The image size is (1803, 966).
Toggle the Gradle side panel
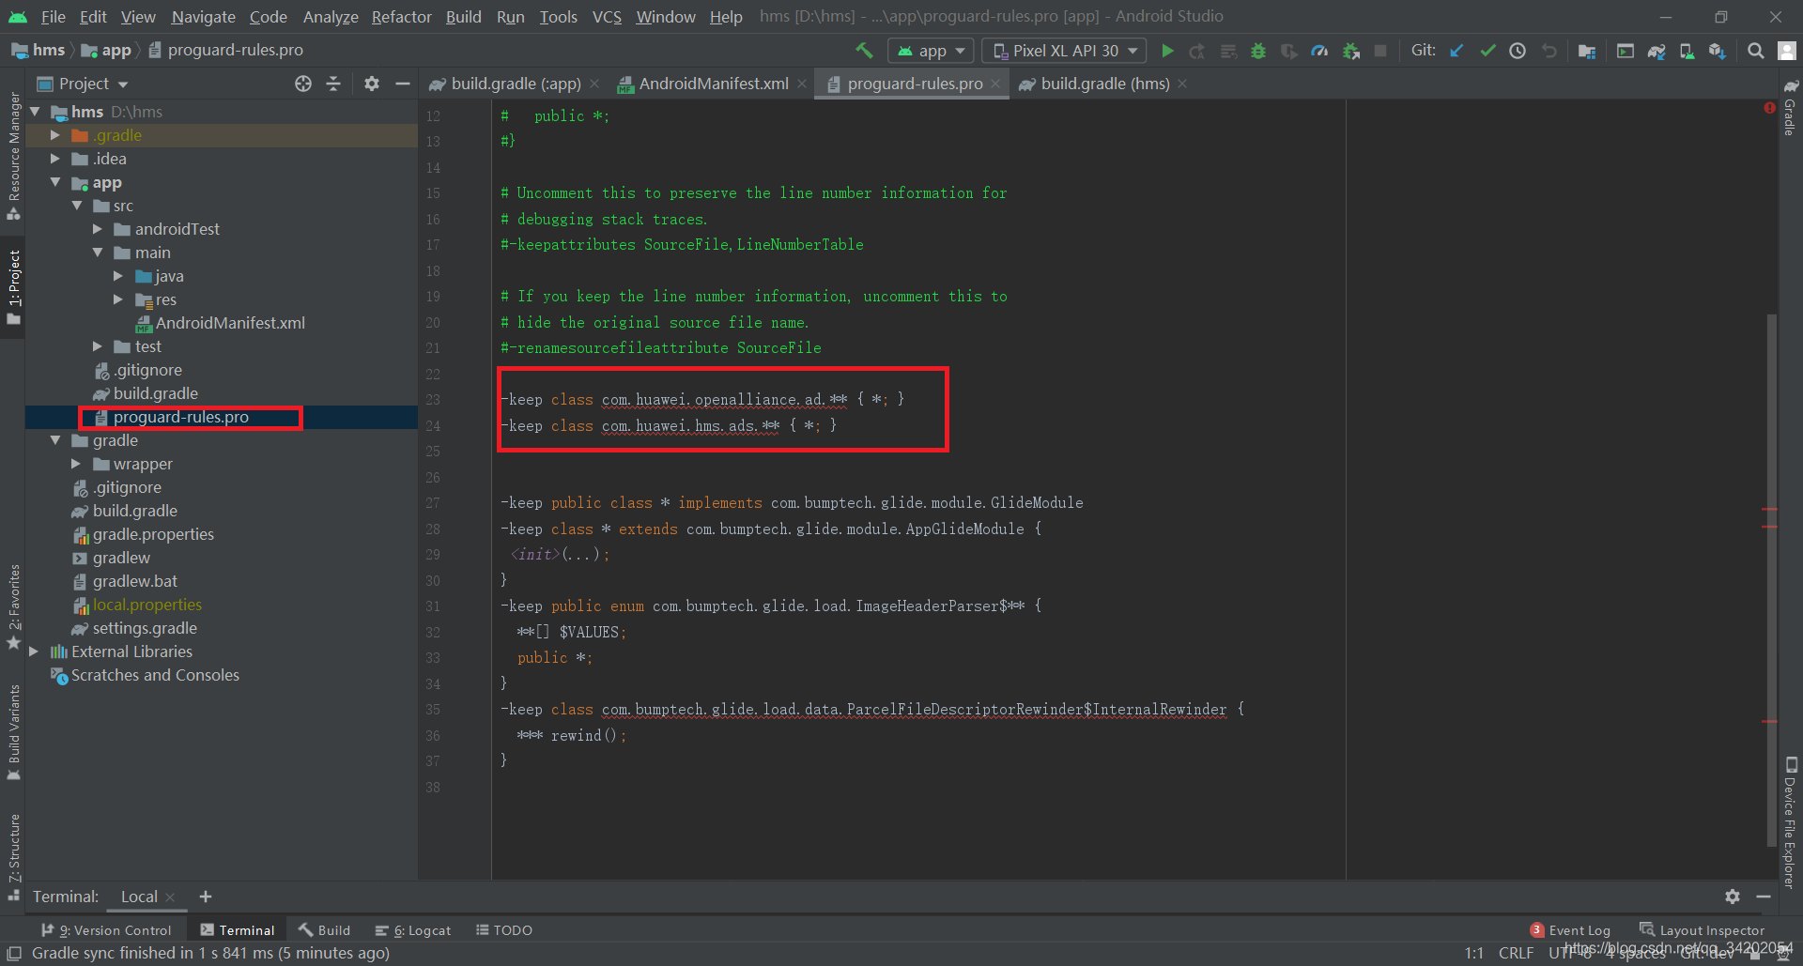coord(1790,109)
